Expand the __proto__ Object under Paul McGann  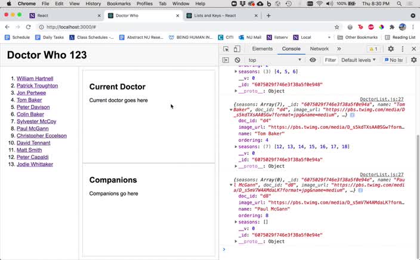(x=236, y=242)
